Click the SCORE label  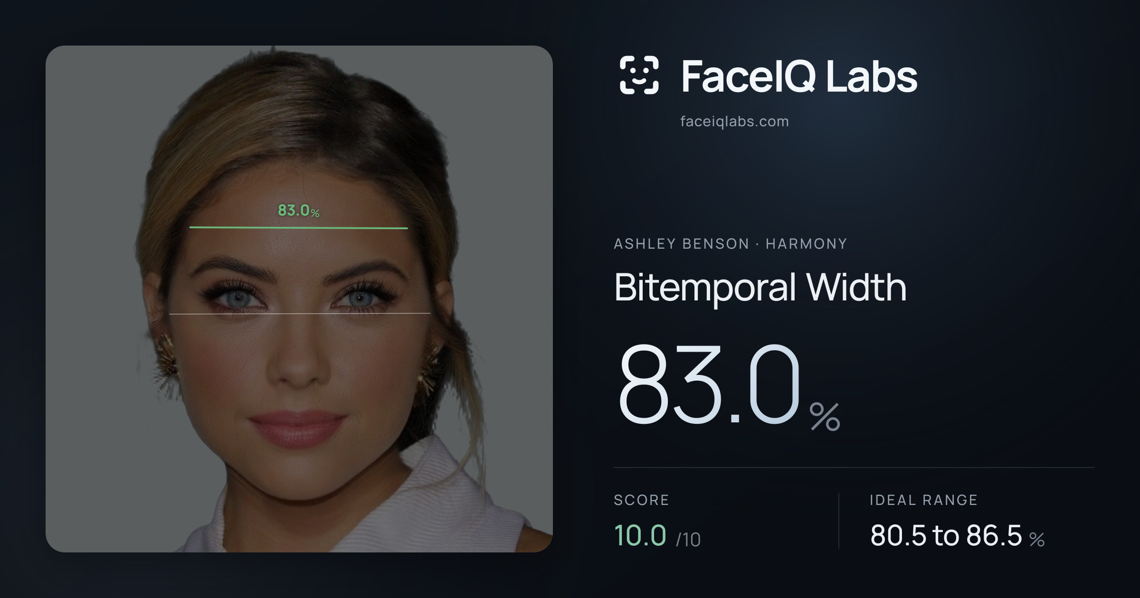(x=641, y=500)
